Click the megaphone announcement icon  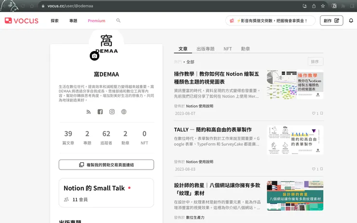[x=232, y=21]
